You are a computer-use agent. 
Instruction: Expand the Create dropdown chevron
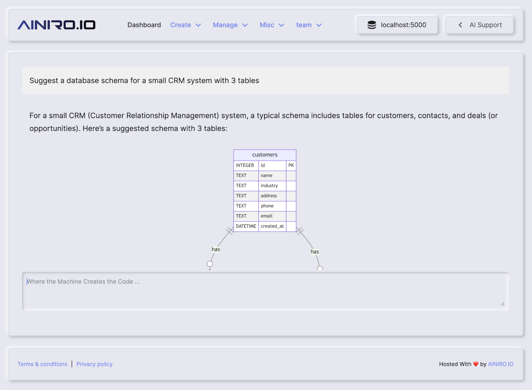[x=198, y=25]
